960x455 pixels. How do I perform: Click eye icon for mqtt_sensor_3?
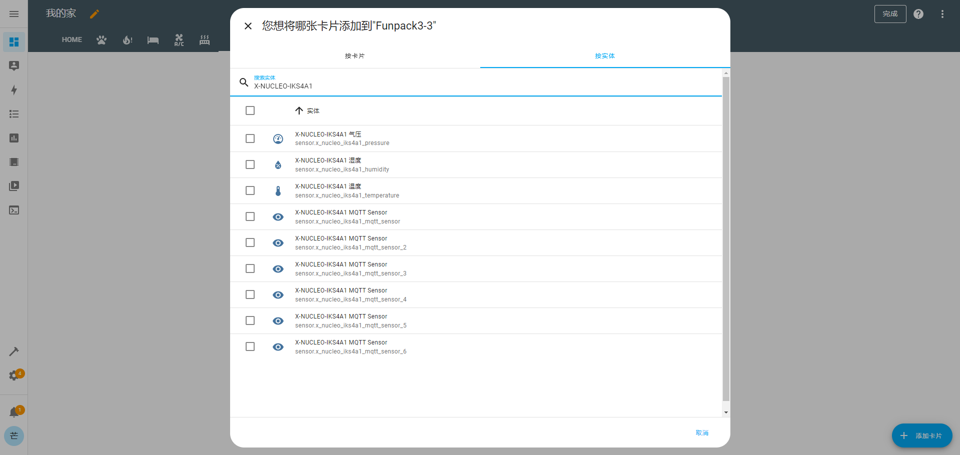click(x=278, y=269)
